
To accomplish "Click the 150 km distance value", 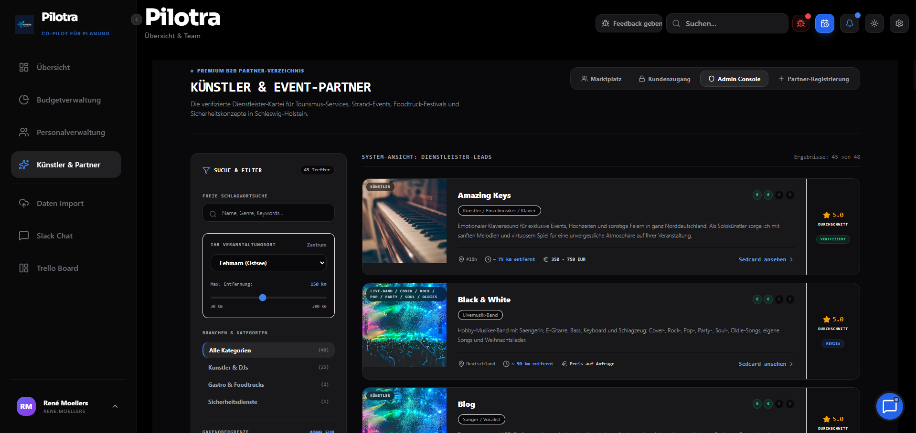I will coord(319,284).
